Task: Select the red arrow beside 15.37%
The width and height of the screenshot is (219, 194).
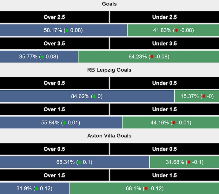Action: tap(204, 96)
